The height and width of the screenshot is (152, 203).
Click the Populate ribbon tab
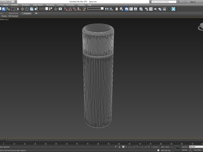coord(27,14)
